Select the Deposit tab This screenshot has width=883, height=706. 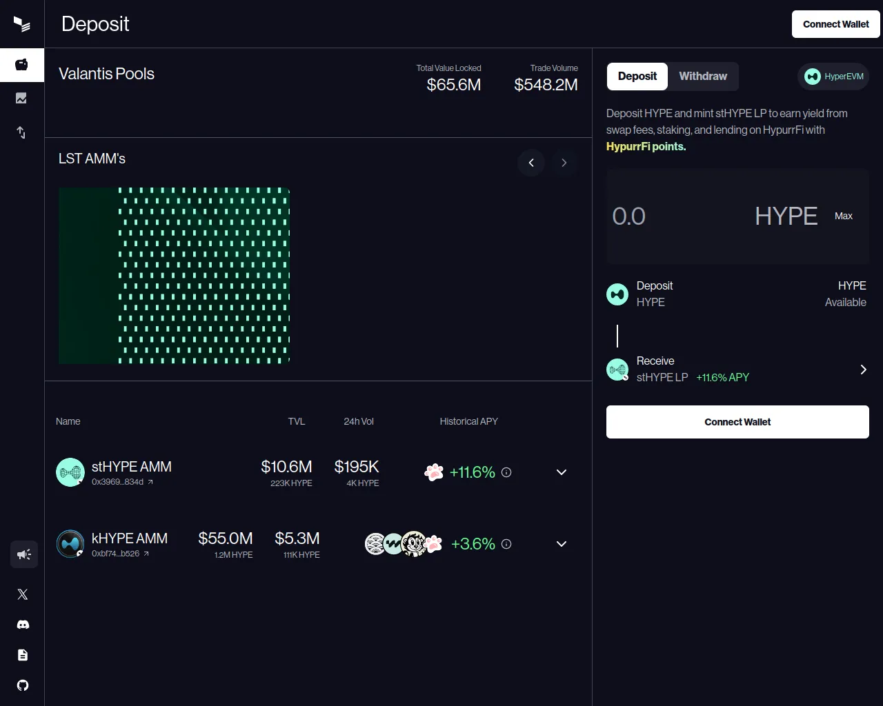[x=637, y=77]
